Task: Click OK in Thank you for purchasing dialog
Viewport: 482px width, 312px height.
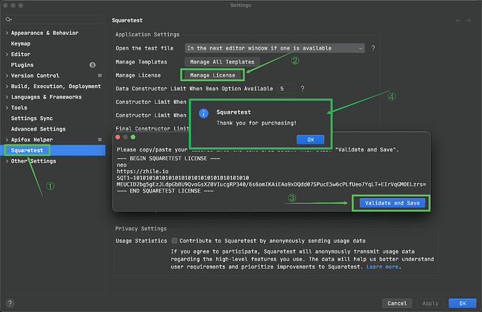Action: tap(310, 140)
